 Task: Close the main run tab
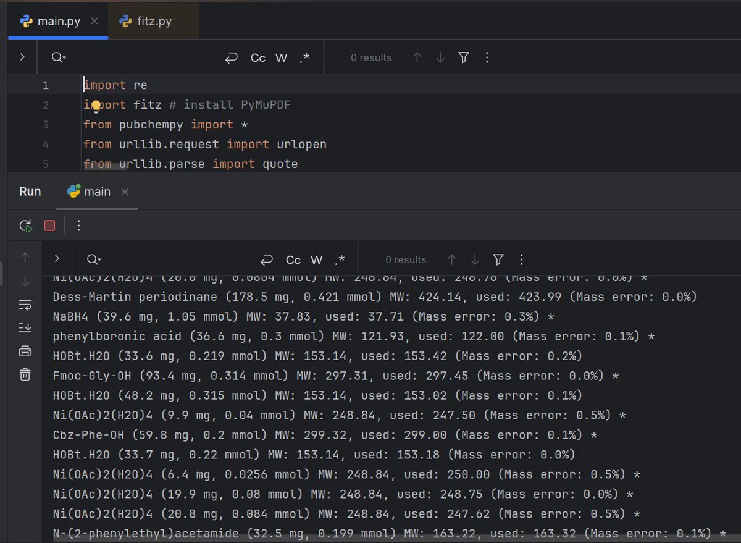click(125, 192)
